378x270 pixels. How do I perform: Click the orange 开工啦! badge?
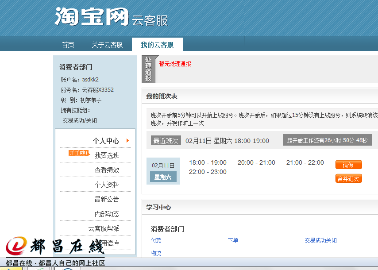click(x=79, y=153)
